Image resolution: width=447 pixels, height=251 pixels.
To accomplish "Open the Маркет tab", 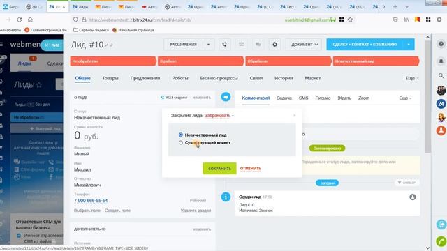I will [x=313, y=78].
